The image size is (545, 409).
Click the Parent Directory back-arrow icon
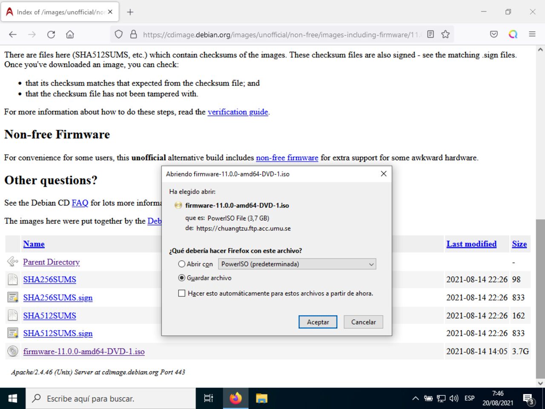(13, 261)
